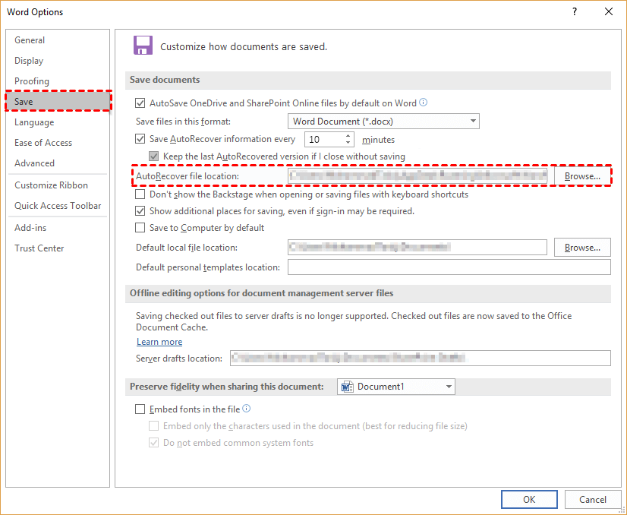Open the Advanced options category

pyautogui.click(x=35, y=163)
